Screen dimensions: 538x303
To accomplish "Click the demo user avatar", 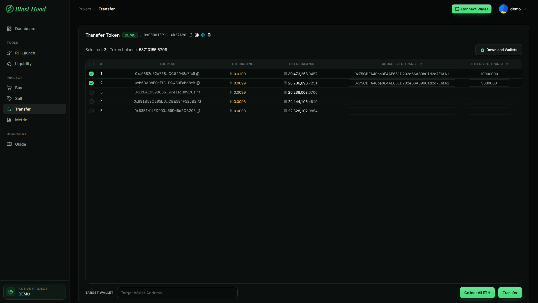I will click(504, 9).
